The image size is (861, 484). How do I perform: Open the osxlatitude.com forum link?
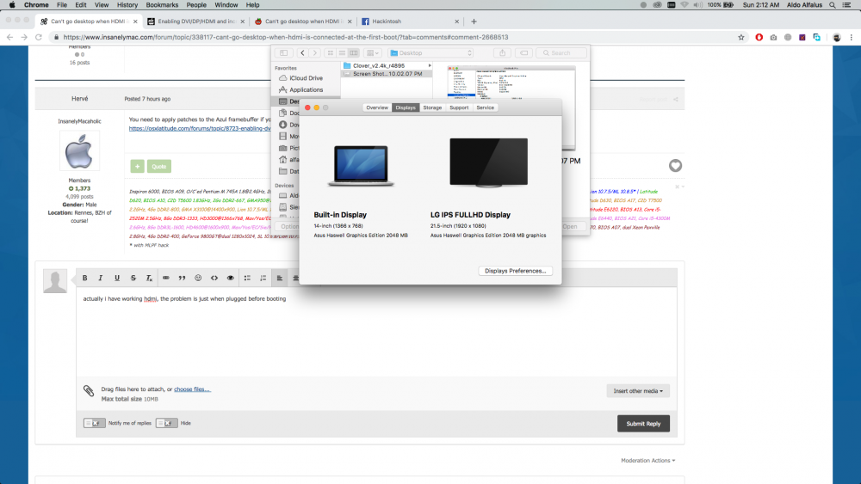pyautogui.click(x=200, y=128)
